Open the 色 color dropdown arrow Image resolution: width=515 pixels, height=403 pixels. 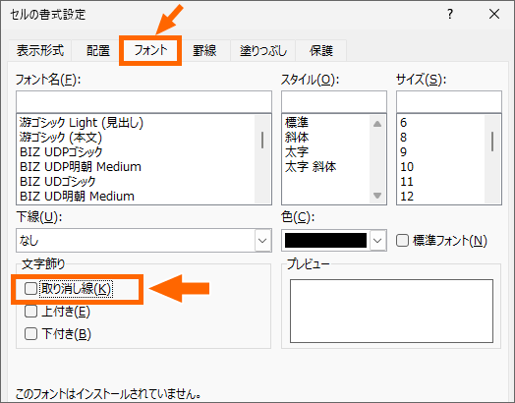[377, 241]
